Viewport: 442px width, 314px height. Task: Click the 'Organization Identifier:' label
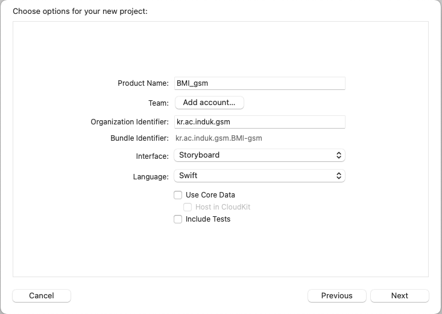[x=130, y=122]
